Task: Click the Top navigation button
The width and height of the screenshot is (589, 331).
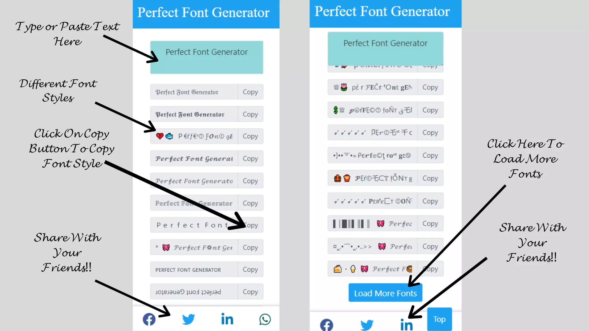Action: 439,319
